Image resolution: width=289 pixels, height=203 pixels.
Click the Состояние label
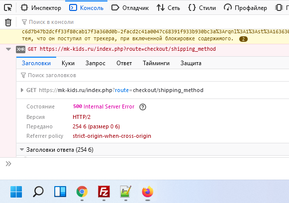pyautogui.click(x=41, y=106)
